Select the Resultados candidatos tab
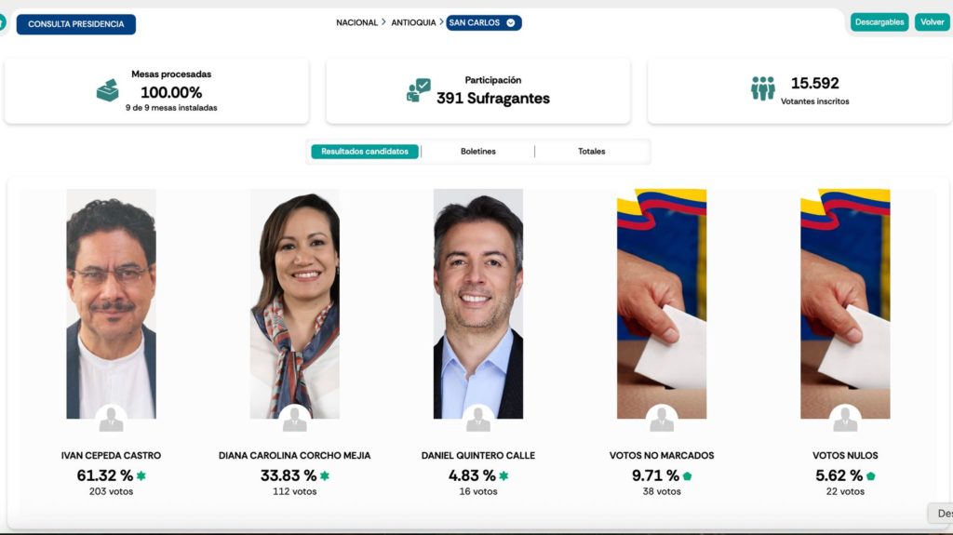This screenshot has height=535, width=953. tap(365, 152)
